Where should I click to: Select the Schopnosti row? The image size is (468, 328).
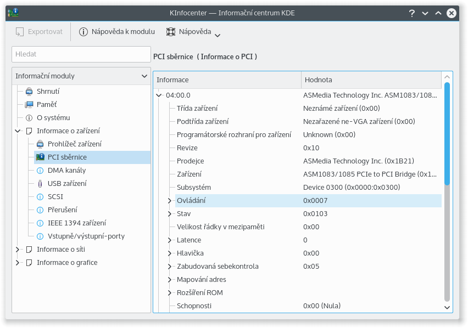tap(309, 306)
